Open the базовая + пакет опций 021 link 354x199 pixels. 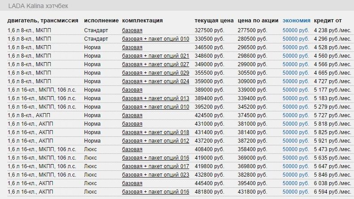pyautogui.click(x=155, y=56)
